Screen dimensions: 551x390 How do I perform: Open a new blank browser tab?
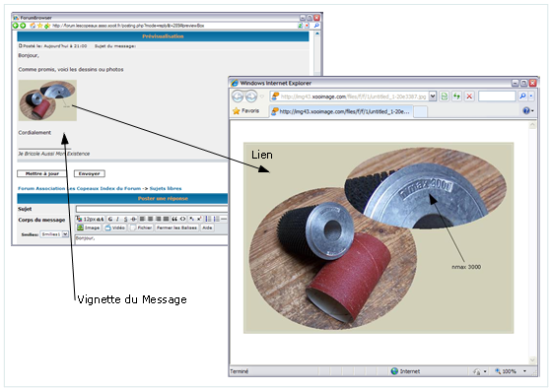click(x=420, y=111)
